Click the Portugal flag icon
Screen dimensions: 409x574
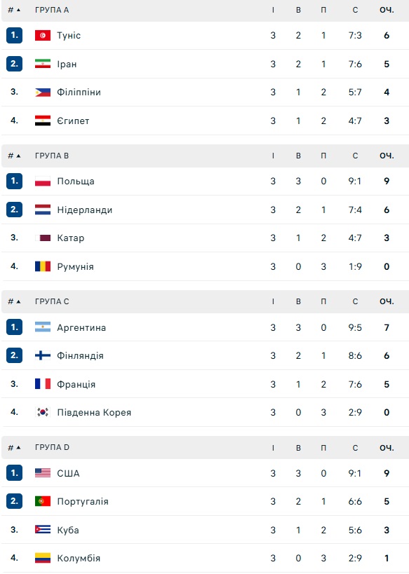[x=43, y=501]
